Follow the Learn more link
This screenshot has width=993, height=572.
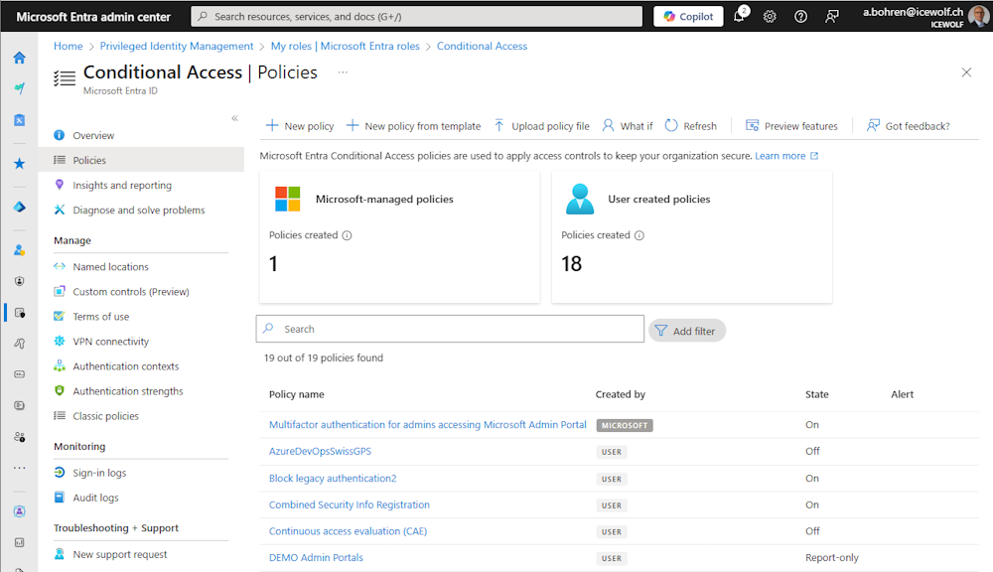tap(786, 156)
